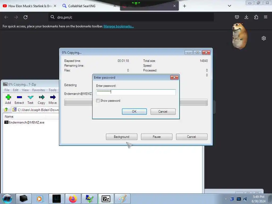Screen dimensions: 272x204
Task: Click Cancel at bottom of Copying window
Action: point(192,137)
